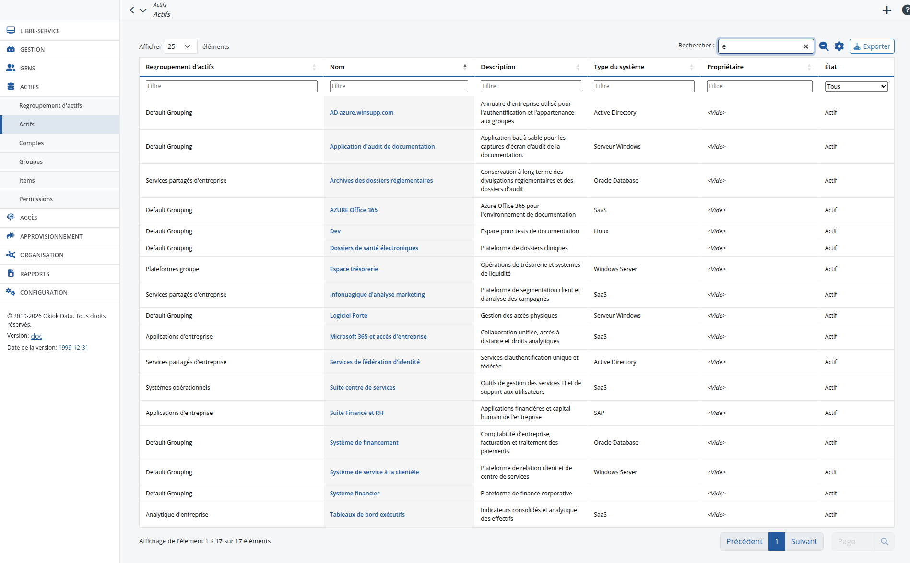Click the advanced search magnifier icon
The height and width of the screenshot is (563, 910).
[x=824, y=46]
